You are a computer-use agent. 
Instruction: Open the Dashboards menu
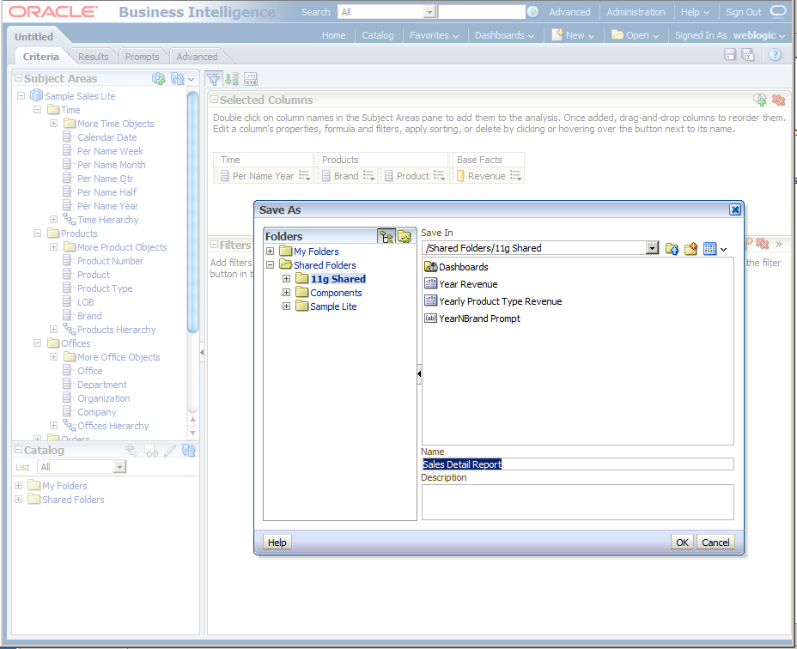(504, 35)
